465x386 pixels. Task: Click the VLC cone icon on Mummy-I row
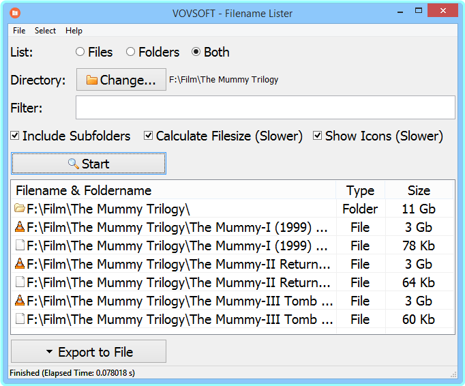click(x=20, y=228)
